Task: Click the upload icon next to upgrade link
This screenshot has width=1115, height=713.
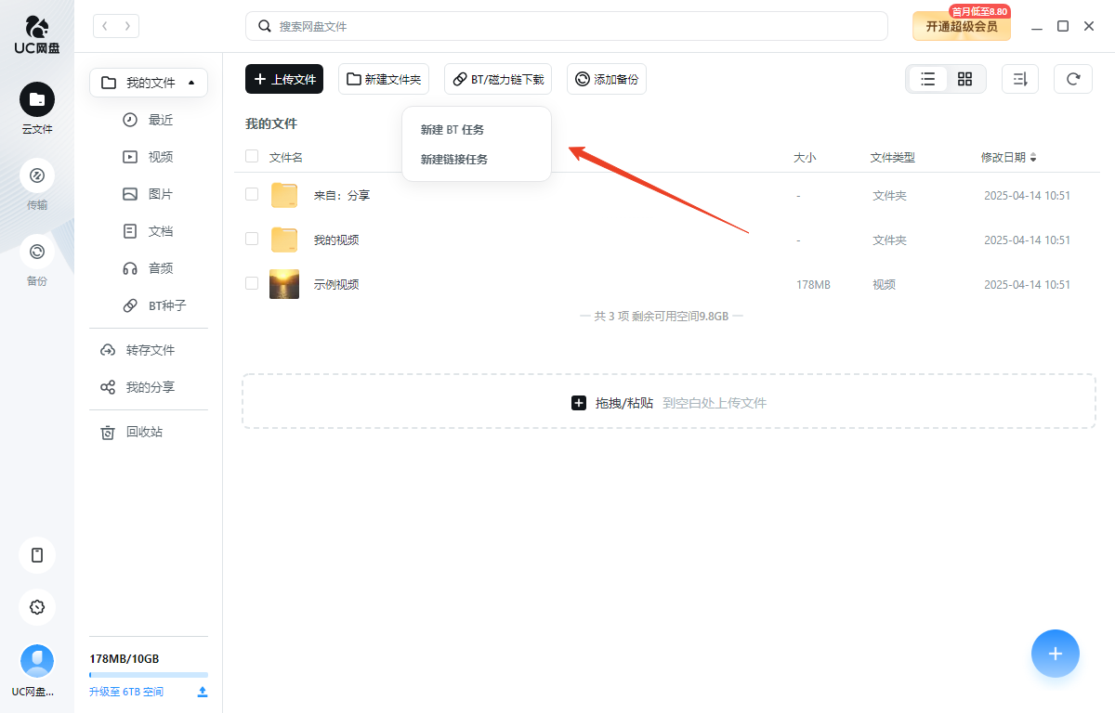Action: (x=203, y=692)
